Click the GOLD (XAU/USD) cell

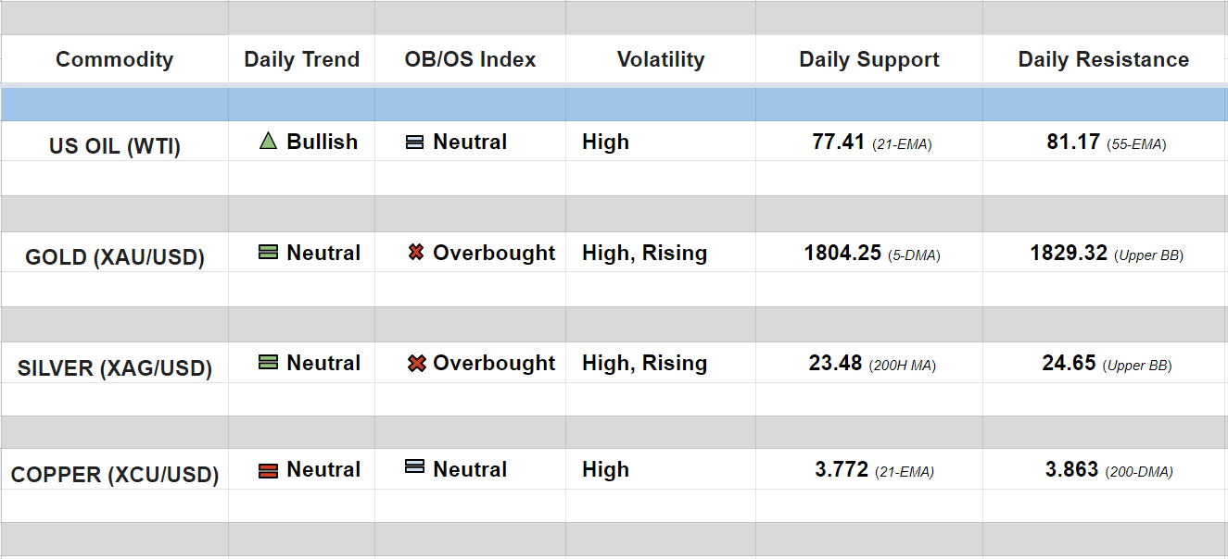click(114, 257)
